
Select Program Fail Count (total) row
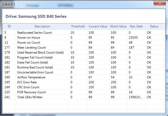point(84,57)
